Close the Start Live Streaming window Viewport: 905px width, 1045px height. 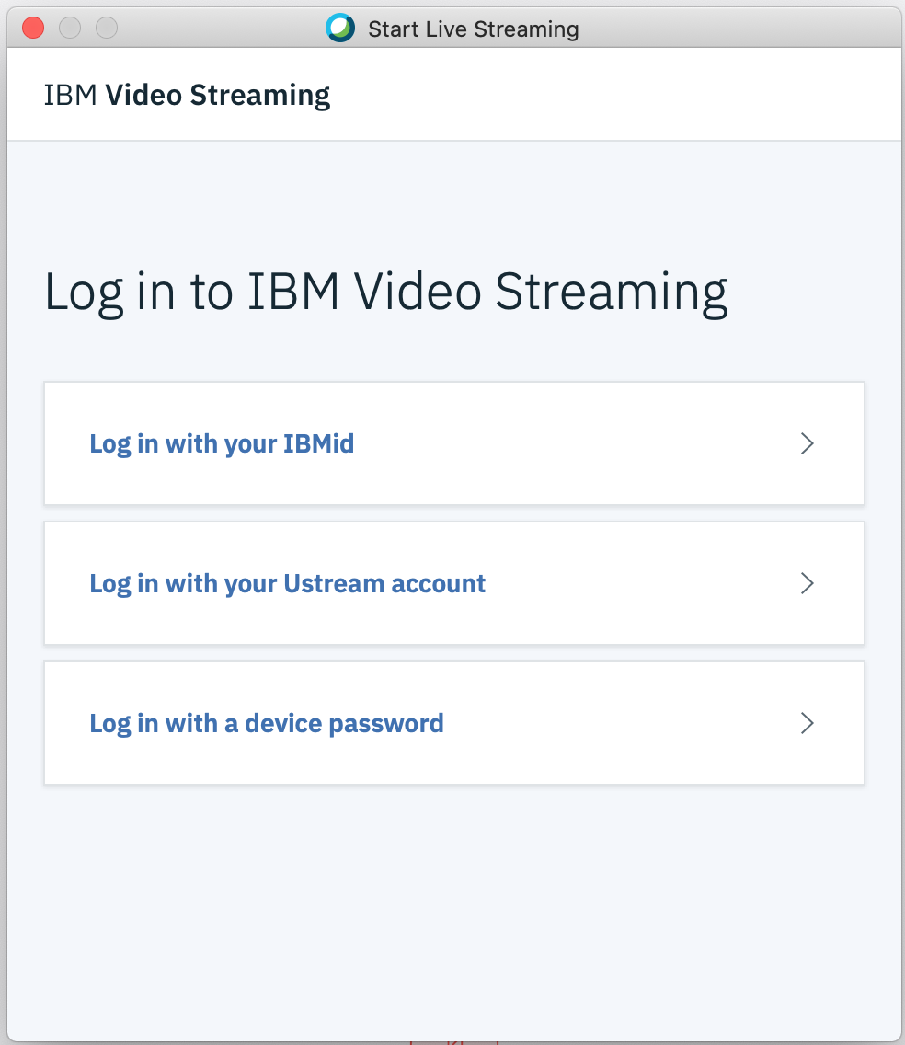[x=33, y=28]
